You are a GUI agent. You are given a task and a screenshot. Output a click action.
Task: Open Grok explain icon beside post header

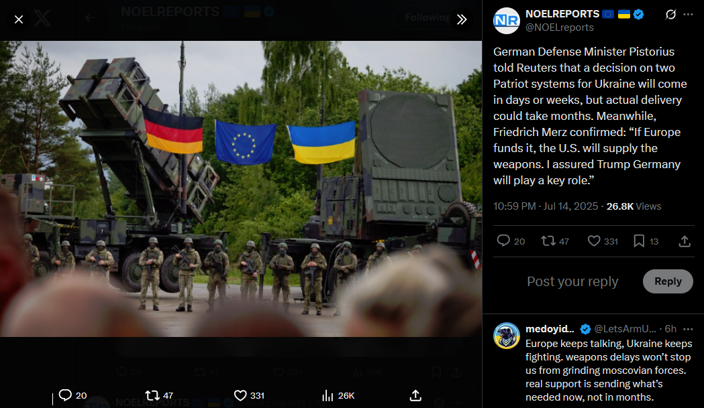point(670,14)
